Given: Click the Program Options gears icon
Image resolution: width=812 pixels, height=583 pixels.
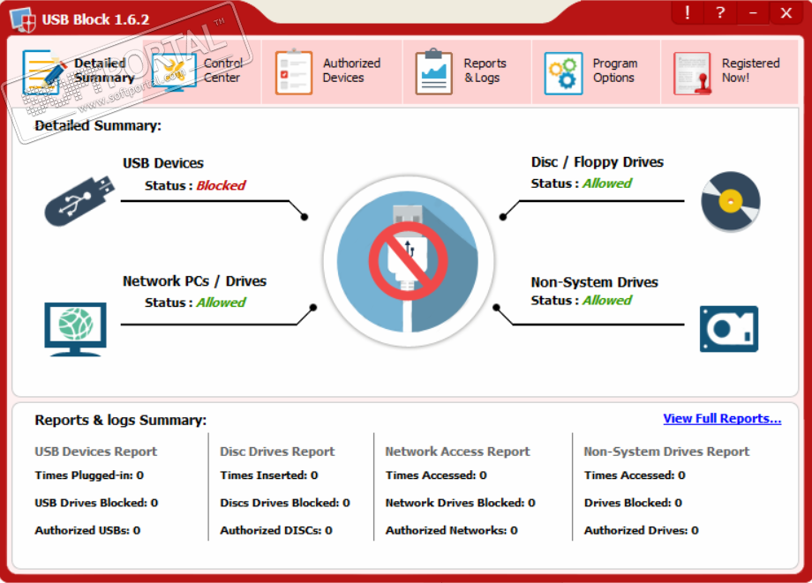Looking at the screenshot, I should pos(563,72).
